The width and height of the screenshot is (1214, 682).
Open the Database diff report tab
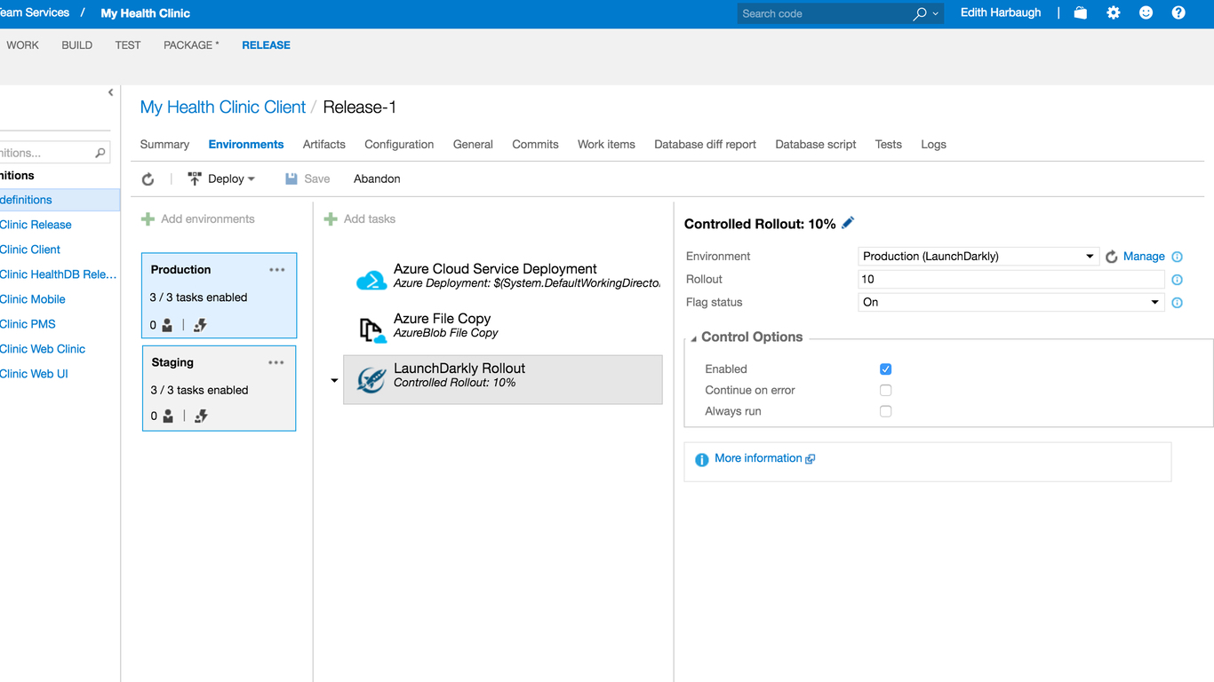706,145
